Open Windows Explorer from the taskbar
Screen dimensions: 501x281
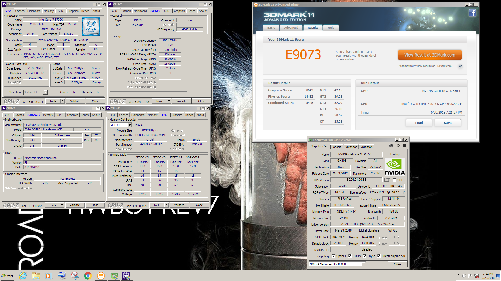point(36,276)
